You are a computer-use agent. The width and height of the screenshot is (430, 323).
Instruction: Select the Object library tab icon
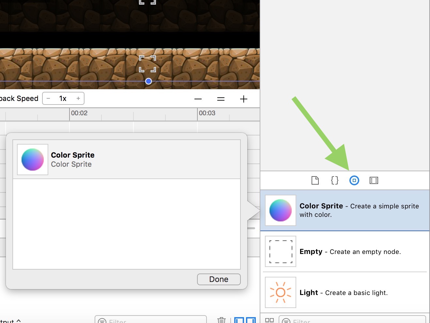(354, 180)
